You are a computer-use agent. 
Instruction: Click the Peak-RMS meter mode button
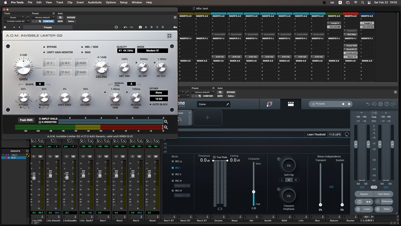27,120
